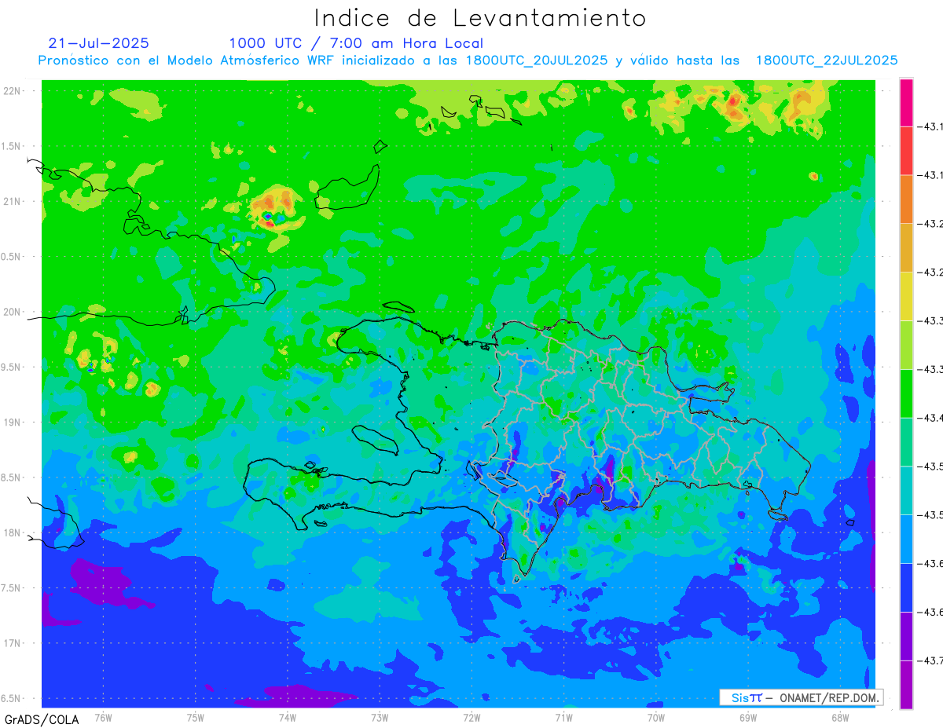
Task: Click the "71W" longitude label
Action: point(563,716)
